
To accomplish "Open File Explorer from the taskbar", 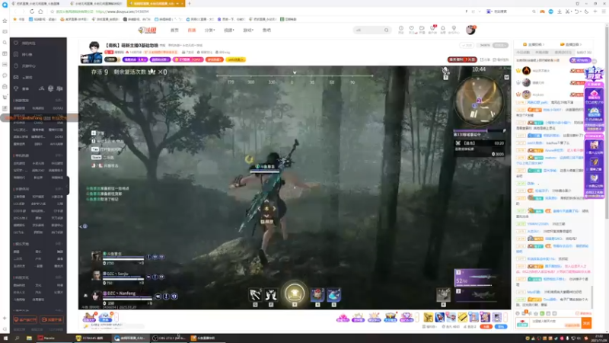I will coord(29,338).
